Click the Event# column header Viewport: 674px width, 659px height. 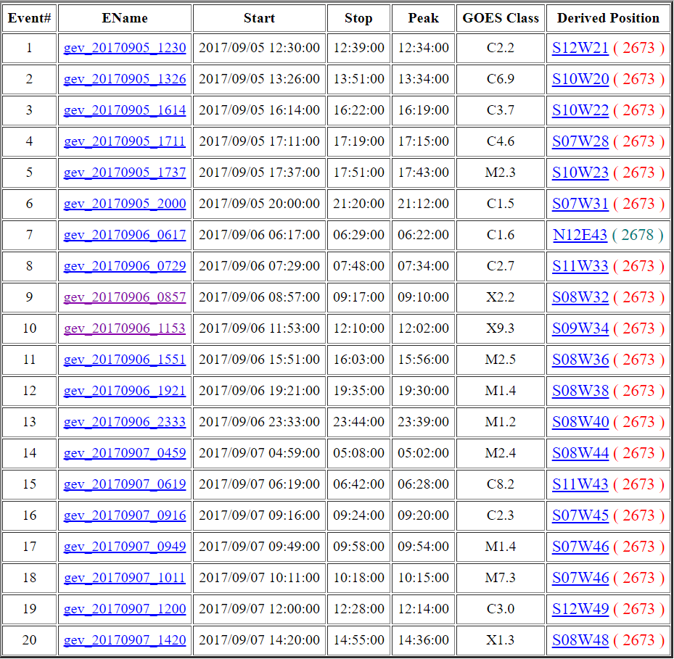pos(29,18)
